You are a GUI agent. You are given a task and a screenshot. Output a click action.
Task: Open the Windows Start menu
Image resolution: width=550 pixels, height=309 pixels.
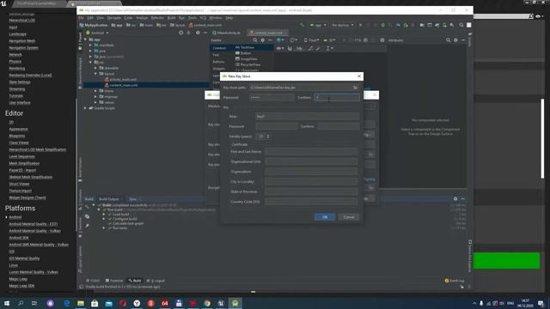7,303
